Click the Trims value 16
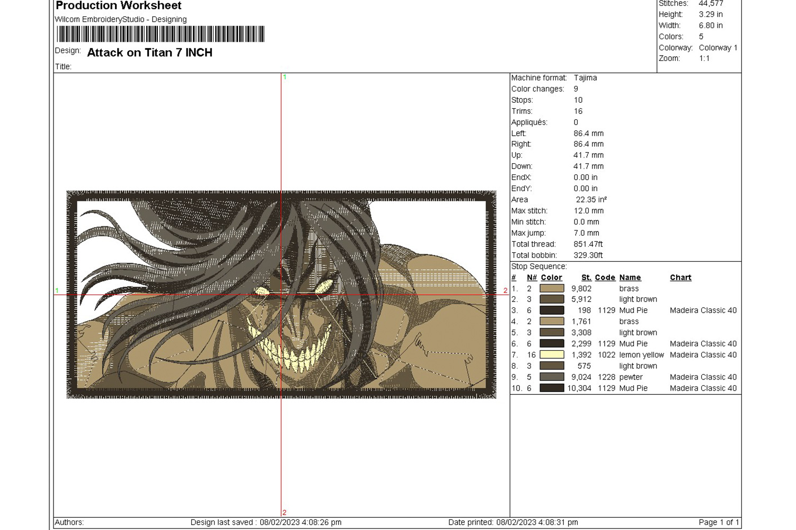The height and width of the screenshot is (530, 796). 578,111
